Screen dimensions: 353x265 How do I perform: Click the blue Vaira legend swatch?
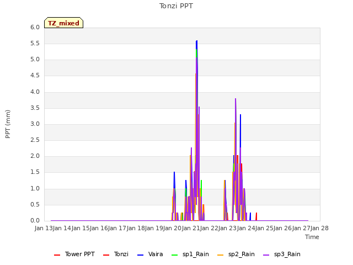[x=140, y=255]
